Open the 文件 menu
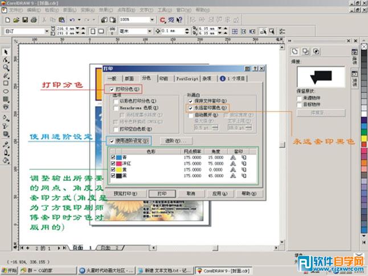This screenshot has width=368, height=276. (16, 10)
